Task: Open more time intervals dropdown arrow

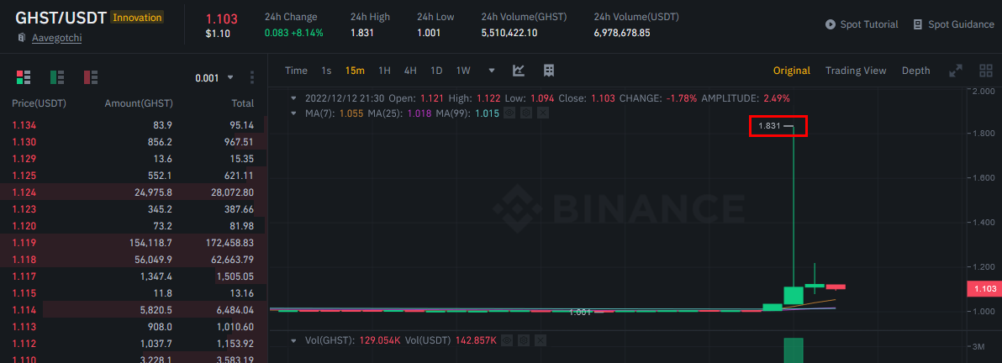Action: tap(492, 71)
